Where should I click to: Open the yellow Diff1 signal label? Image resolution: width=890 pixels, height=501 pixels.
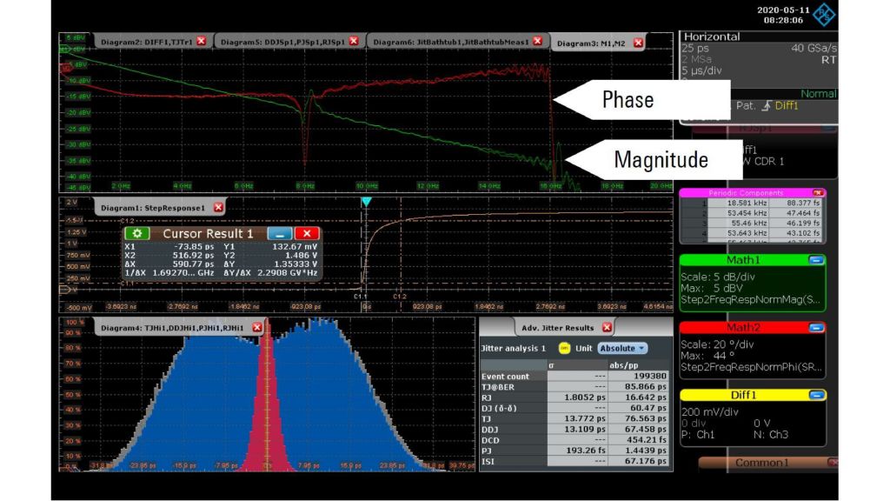pos(743,396)
